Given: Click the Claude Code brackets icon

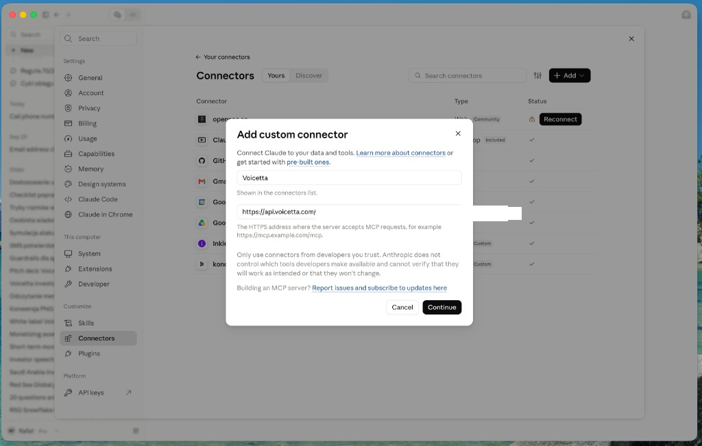Looking at the screenshot, I should tap(68, 199).
